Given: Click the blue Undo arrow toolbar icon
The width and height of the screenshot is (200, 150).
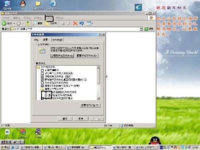Looking at the screenshot, I should (x=82, y=24).
